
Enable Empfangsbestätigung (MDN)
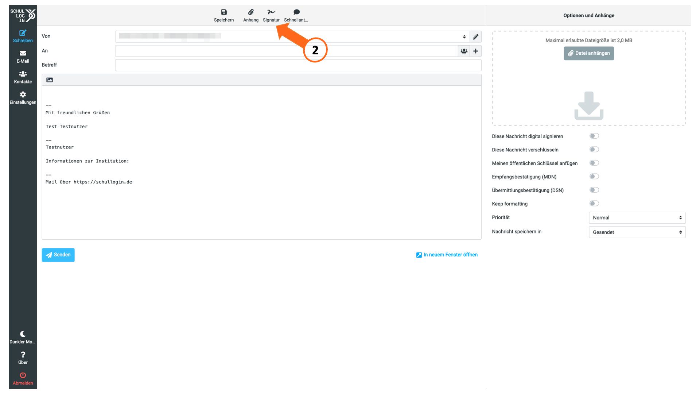click(x=594, y=177)
